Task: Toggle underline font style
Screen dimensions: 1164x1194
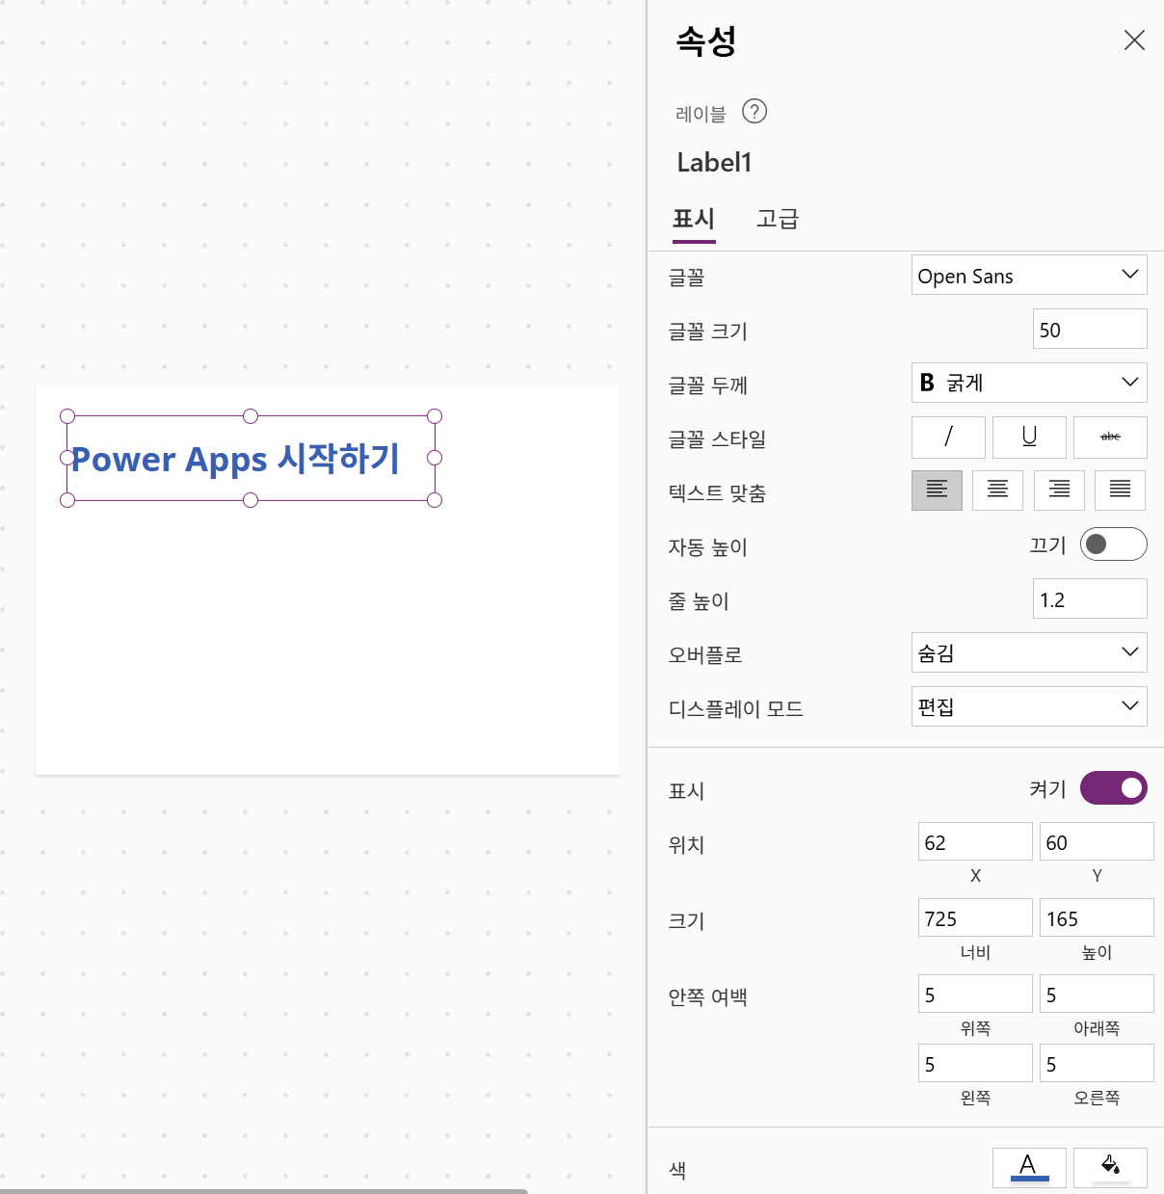Action: point(1029,438)
